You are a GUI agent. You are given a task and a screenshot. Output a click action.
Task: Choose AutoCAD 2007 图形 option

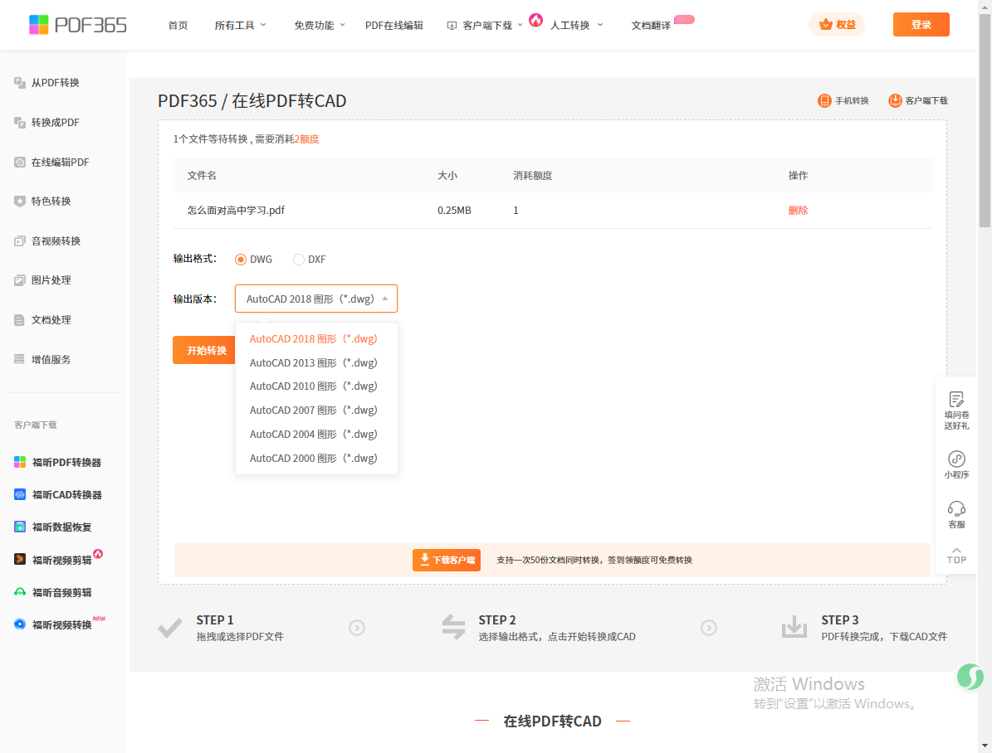coord(314,411)
